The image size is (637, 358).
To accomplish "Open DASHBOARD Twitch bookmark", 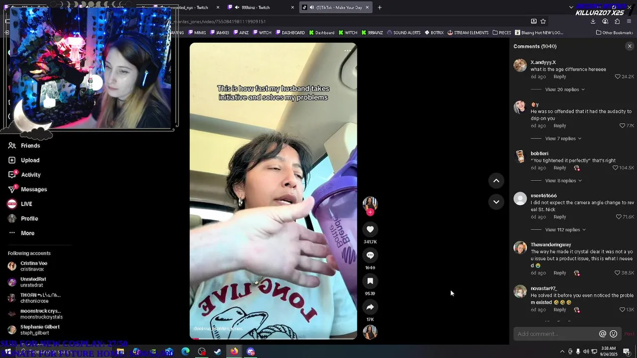I will (x=290, y=33).
